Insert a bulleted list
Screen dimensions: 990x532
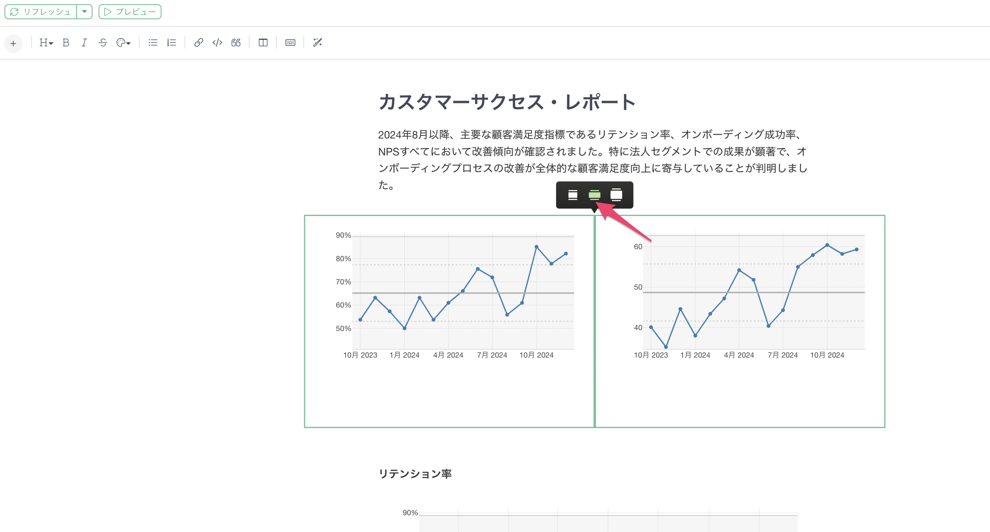click(x=153, y=43)
